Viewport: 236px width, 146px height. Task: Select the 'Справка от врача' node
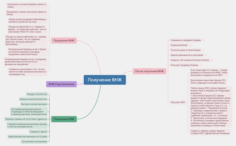[x=38, y=132]
